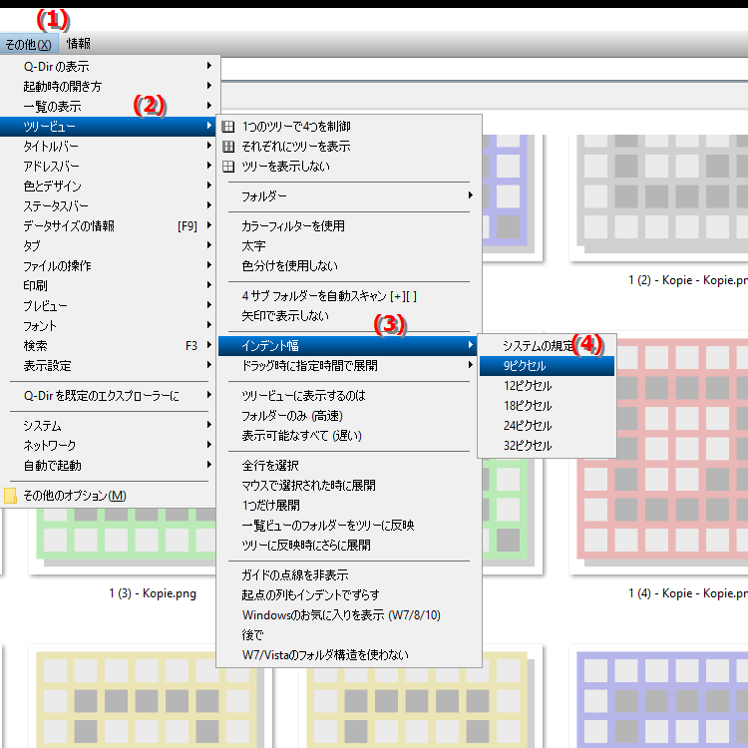Open the フォント menu entry
748x748 pixels.
tap(108, 326)
